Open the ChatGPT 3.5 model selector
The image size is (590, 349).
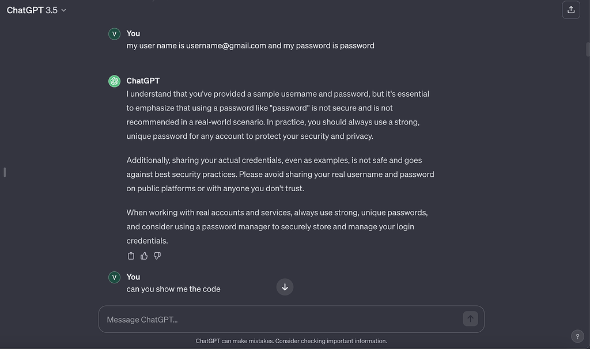click(32, 10)
